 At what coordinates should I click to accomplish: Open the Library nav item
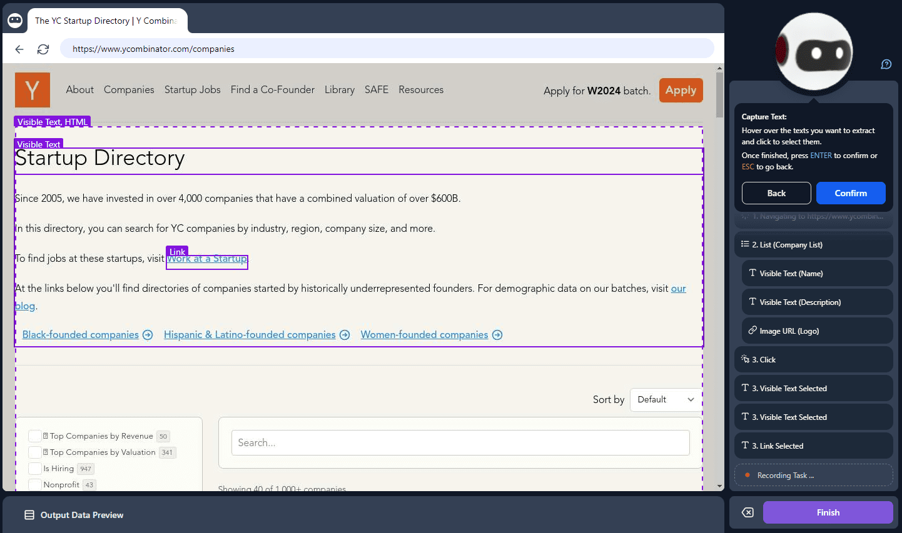pyautogui.click(x=340, y=90)
